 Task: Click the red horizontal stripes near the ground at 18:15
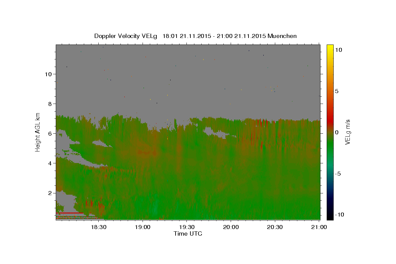76,215
